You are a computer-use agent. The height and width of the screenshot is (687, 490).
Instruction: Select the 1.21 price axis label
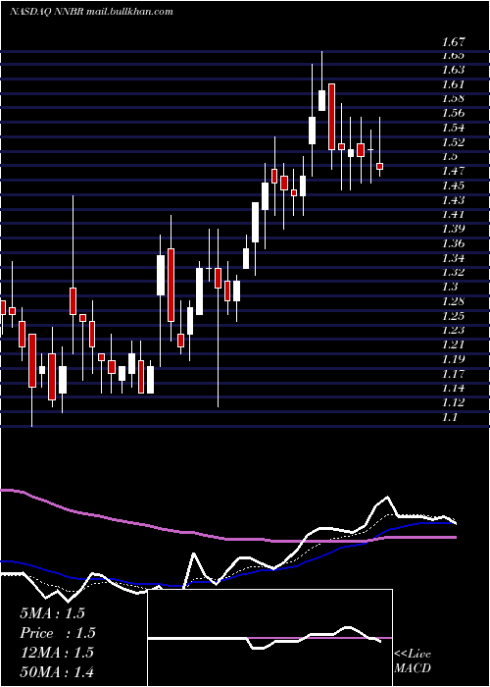pyautogui.click(x=453, y=344)
